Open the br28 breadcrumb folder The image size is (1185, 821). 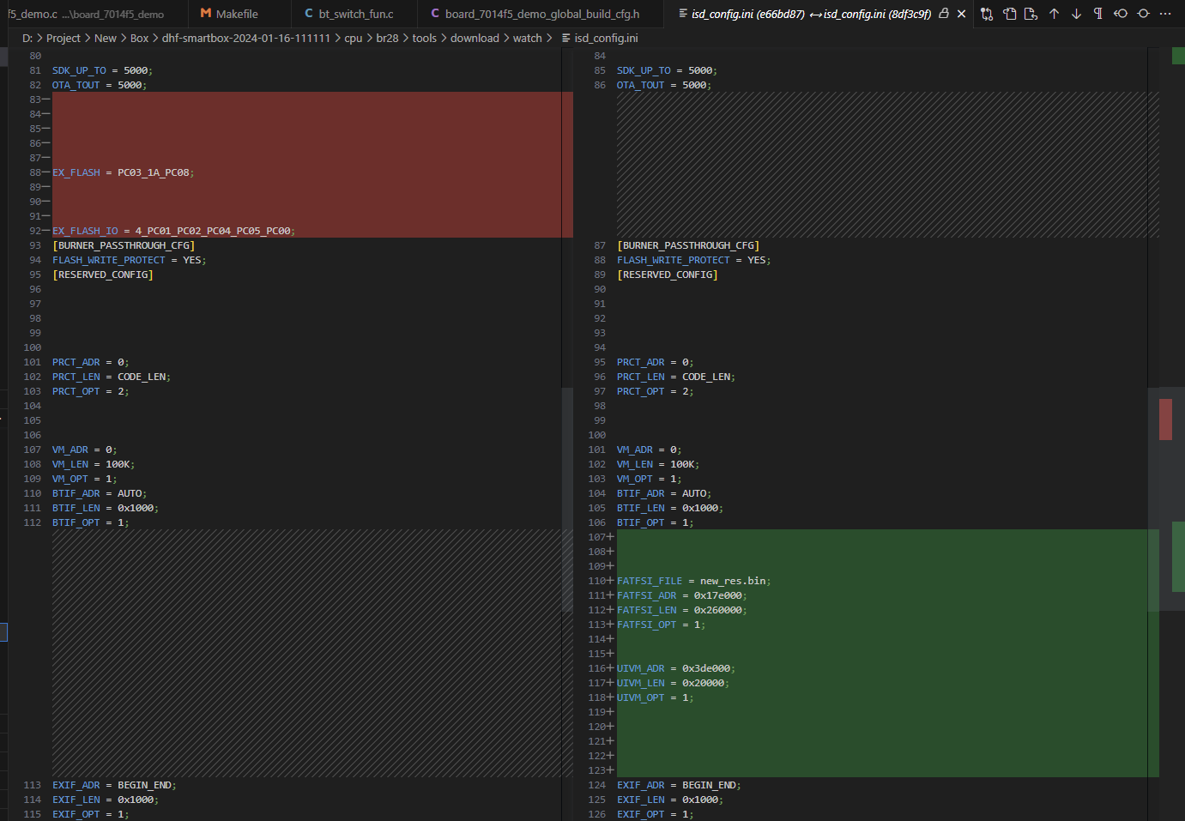point(387,38)
